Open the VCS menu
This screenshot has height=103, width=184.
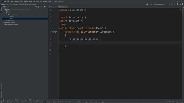[x=41, y=1]
